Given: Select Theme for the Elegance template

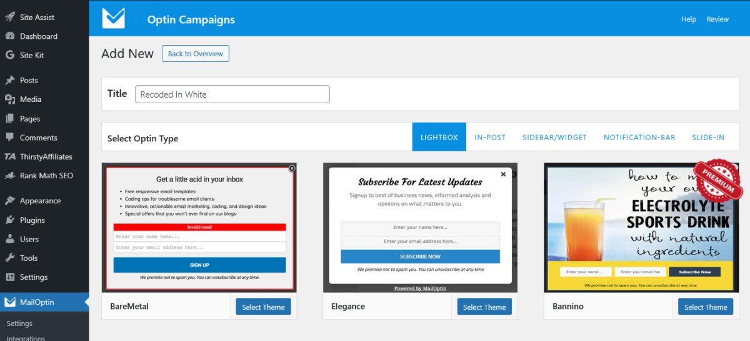Looking at the screenshot, I should point(484,307).
